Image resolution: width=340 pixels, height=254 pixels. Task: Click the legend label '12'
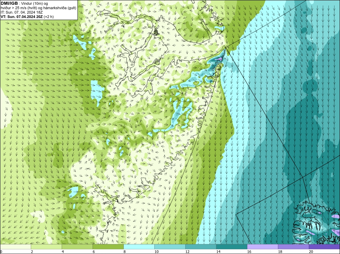pyautogui.click(x=187, y=252)
